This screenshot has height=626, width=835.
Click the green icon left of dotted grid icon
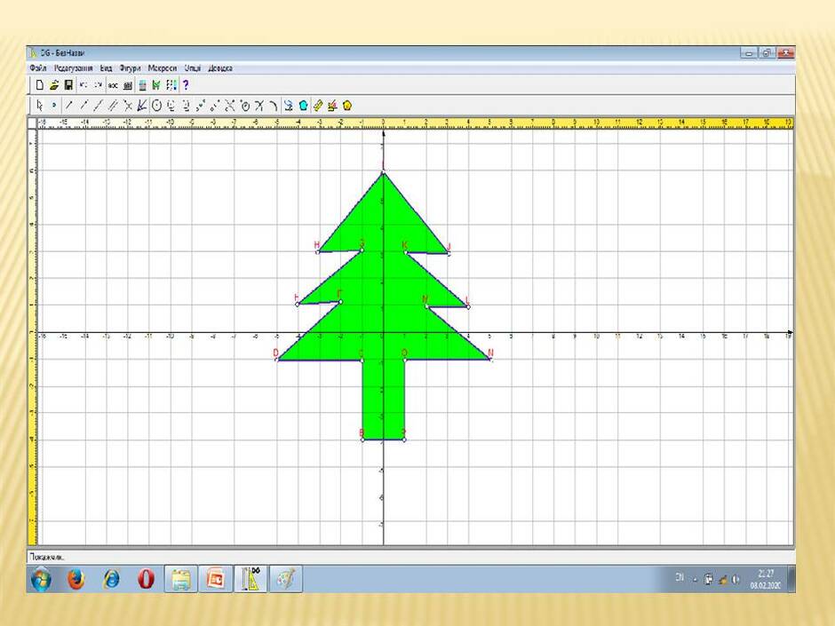point(156,84)
